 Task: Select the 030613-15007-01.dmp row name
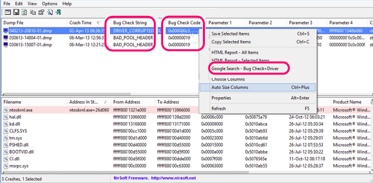click(30, 45)
